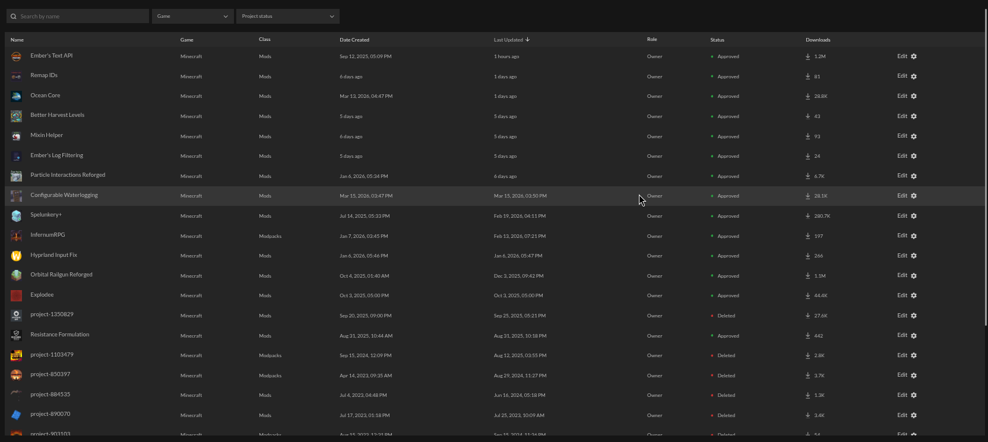988x442 pixels.
Task: Sort by Name column header
Action: (17, 40)
